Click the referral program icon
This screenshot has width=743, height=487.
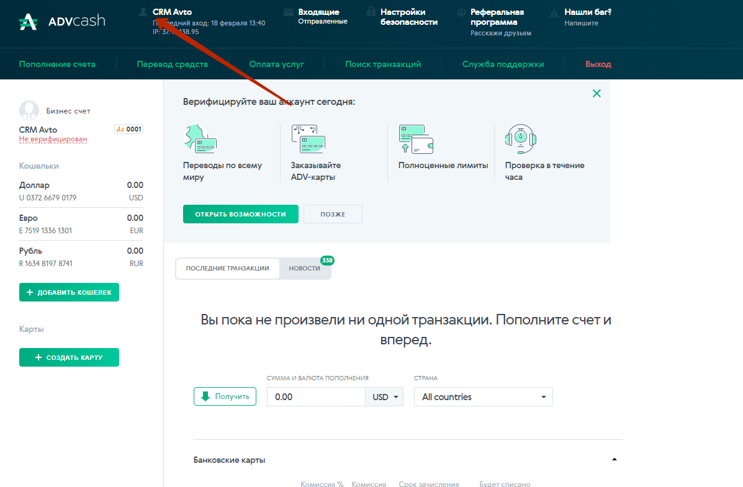[x=461, y=12]
